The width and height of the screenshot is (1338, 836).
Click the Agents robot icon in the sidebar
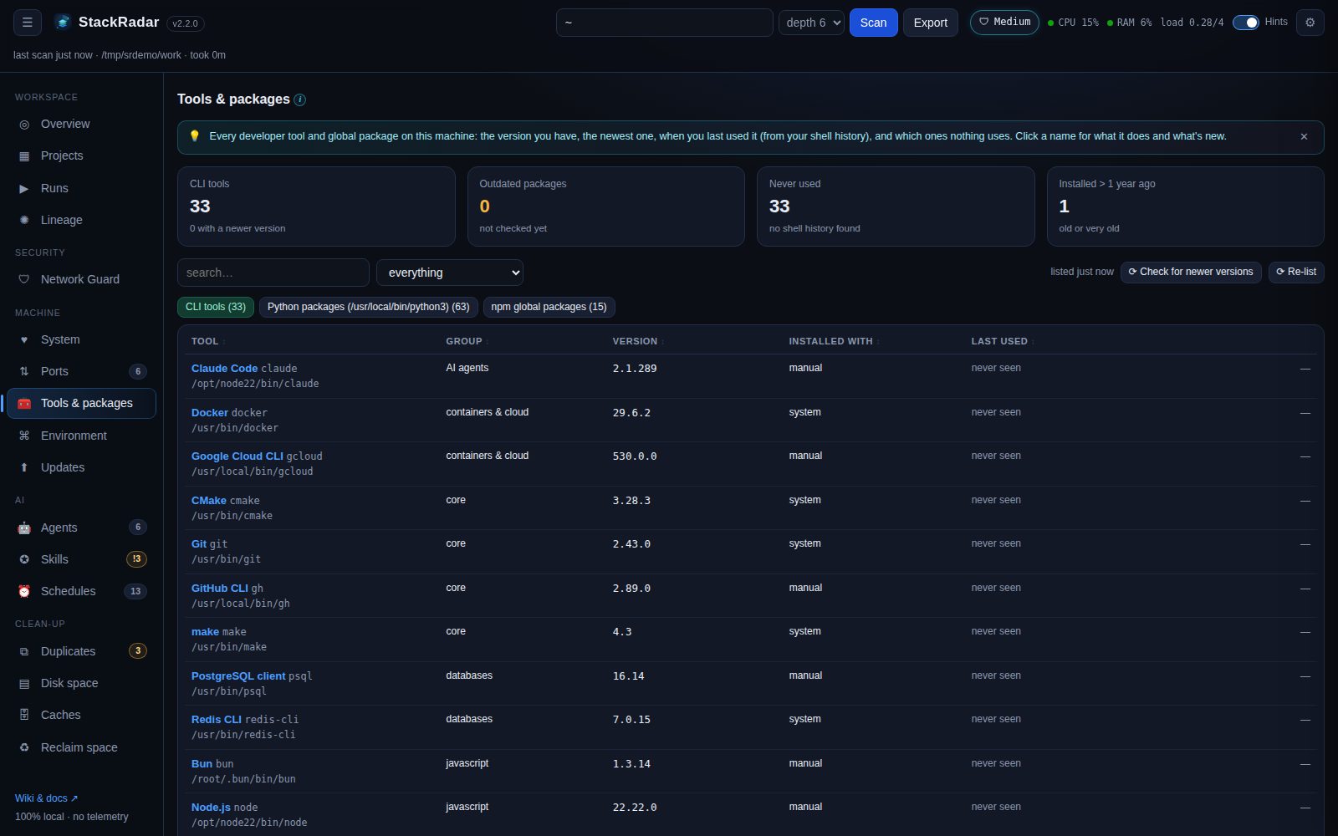pos(24,528)
